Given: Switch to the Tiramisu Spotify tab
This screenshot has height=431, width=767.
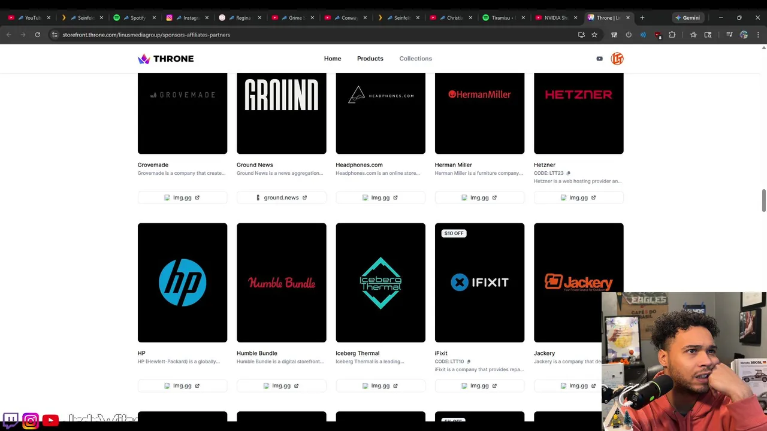Looking at the screenshot, I should pyautogui.click(x=503, y=17).
